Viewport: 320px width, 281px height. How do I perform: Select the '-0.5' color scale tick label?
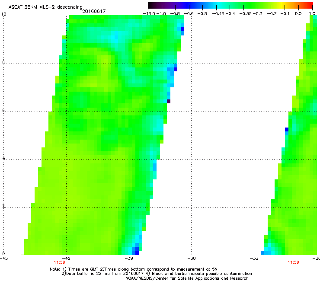(x=202, y=14)
